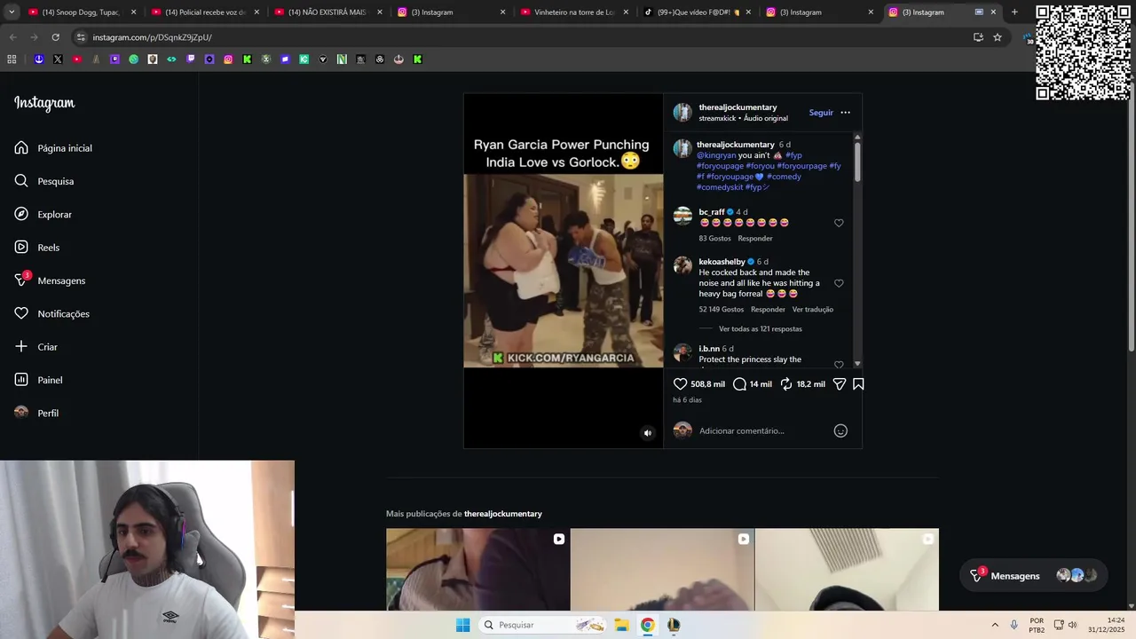Open a new browser tab

(1014, 12)
